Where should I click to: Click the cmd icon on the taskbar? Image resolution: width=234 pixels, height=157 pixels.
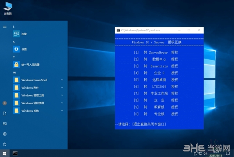[x=15, y=153]
